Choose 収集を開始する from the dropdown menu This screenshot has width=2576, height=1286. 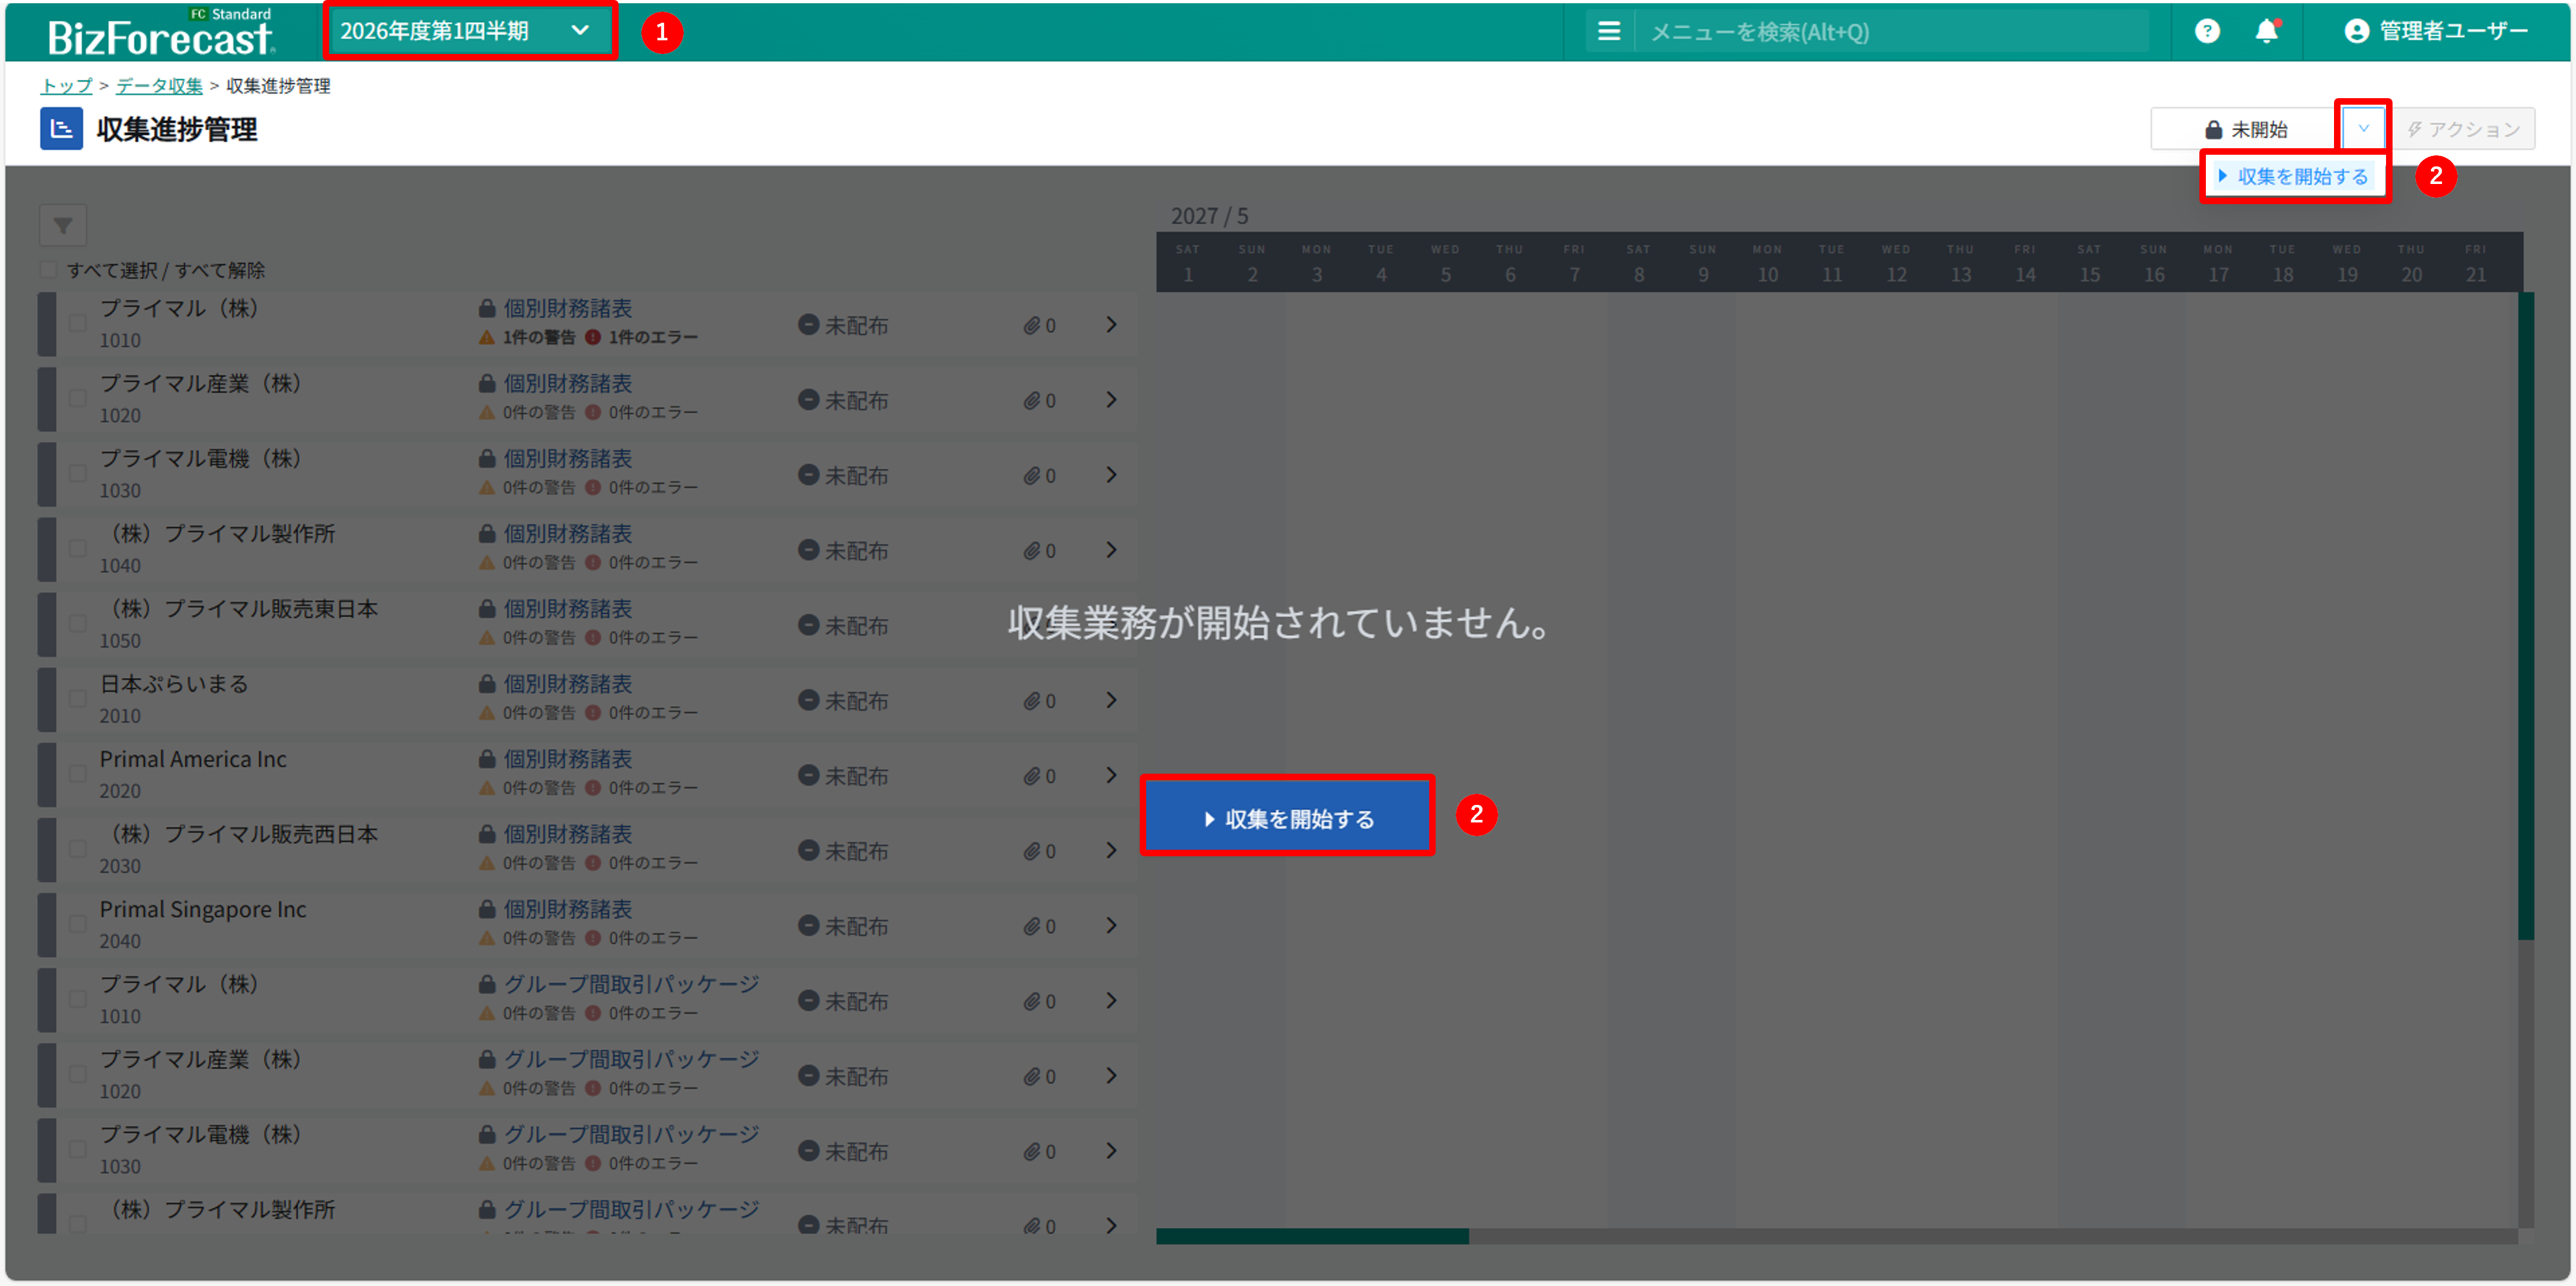[2294, 177]
